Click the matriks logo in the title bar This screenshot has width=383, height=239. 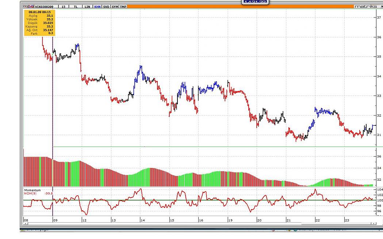pos(365,7)
